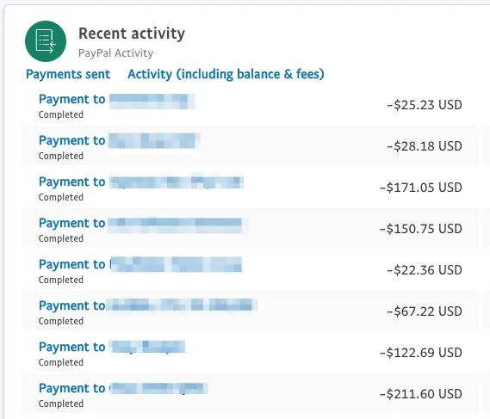Click the green Recent activity icon
This screenshot has height=419, width=490.
click(x=46, y=41)
